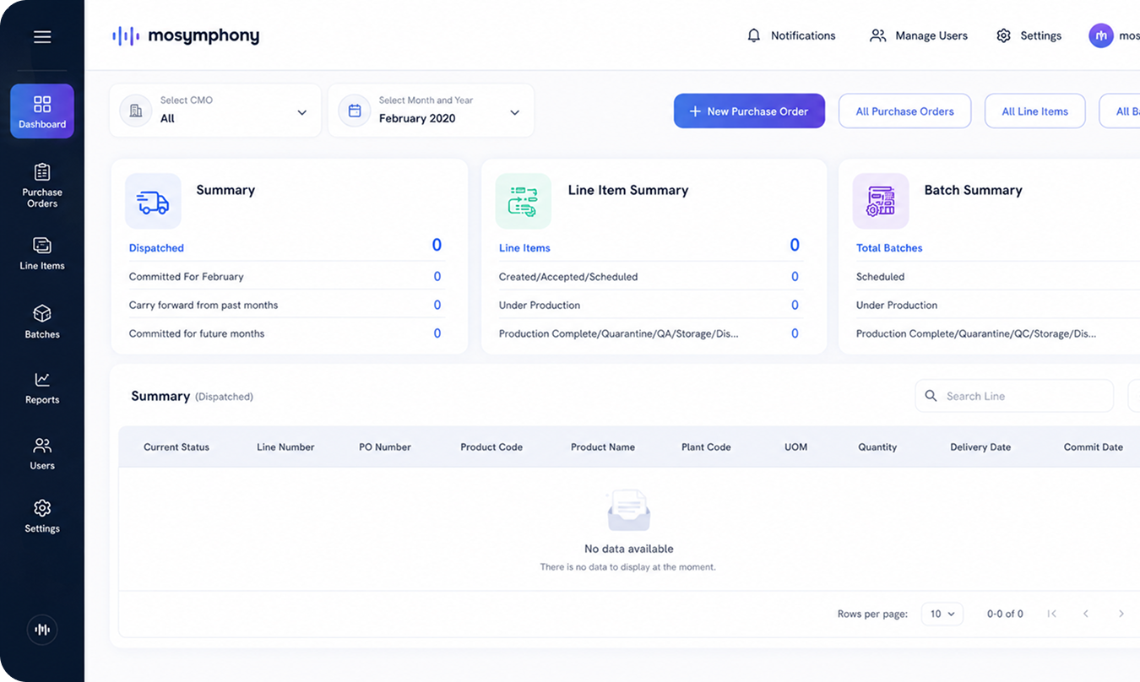The height and width of the screenshot is (682, 1140).
Task: Click Under Production in the Batch Summary card
Action: coord(897,305)
